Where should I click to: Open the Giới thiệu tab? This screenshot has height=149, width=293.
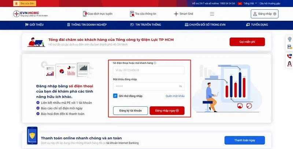click(34, 25)
